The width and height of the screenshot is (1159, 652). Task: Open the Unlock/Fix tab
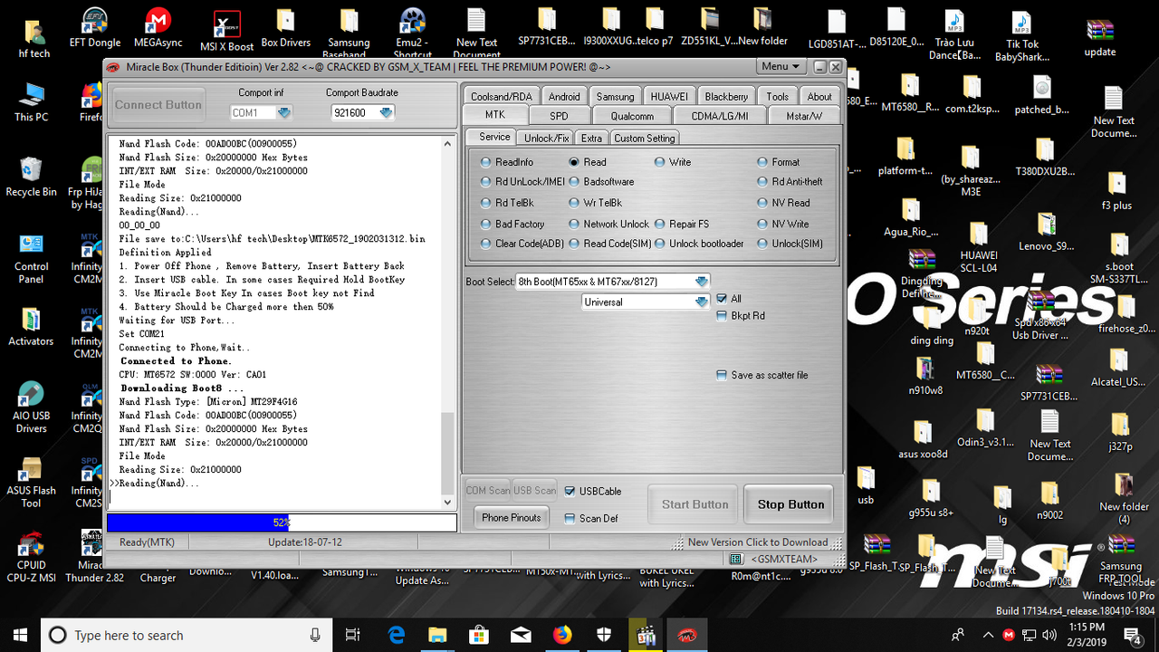[545, 138]
